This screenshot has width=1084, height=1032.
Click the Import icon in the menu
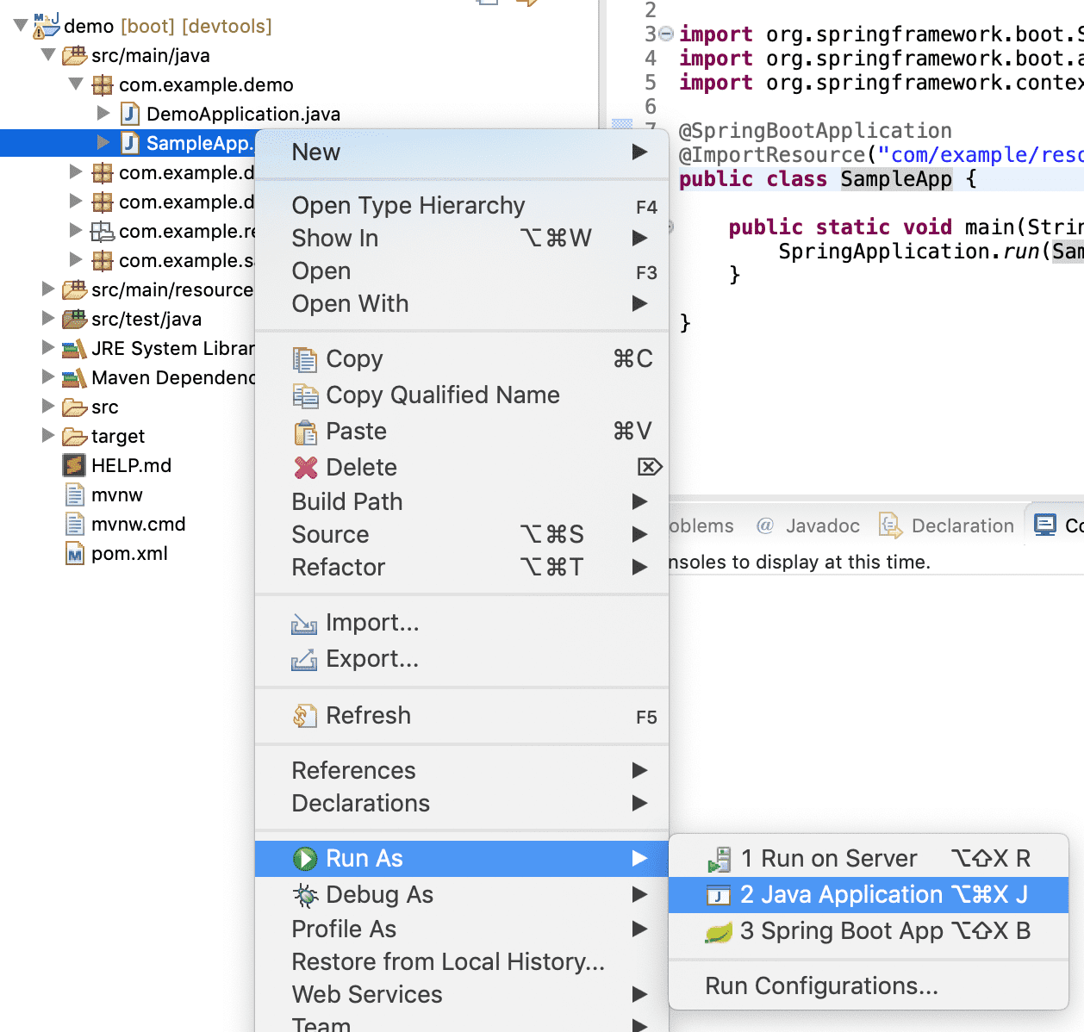tap(303, 623)
